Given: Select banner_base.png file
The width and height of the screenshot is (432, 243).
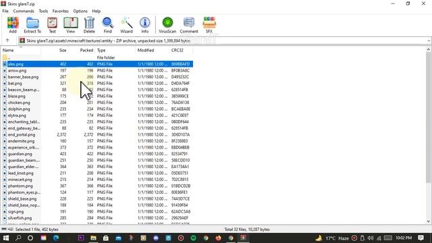Looking at the screenshot, I should point(97,77).
